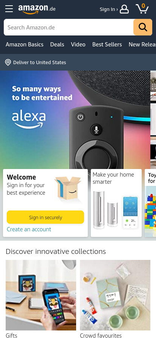Open the hamburger navigation menu

pyautogui.click(x=9, y=9)
